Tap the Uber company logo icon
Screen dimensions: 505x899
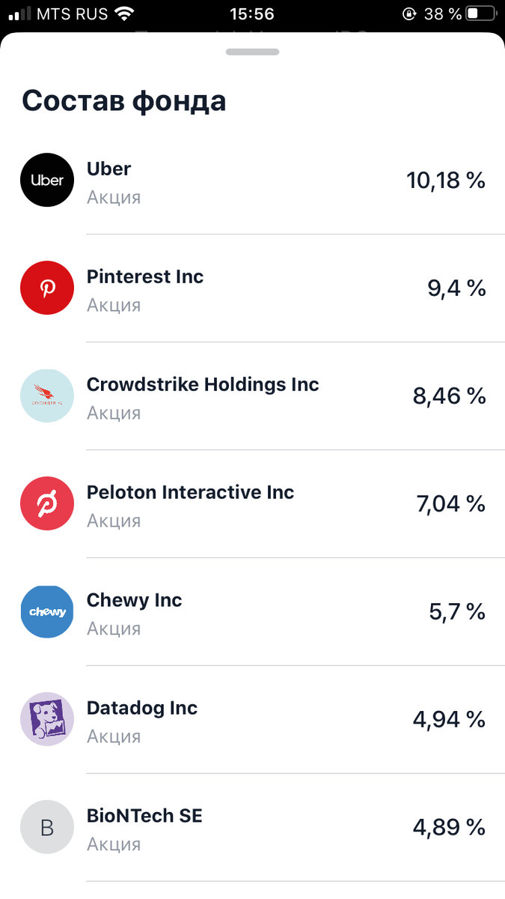tap(47, 180)
